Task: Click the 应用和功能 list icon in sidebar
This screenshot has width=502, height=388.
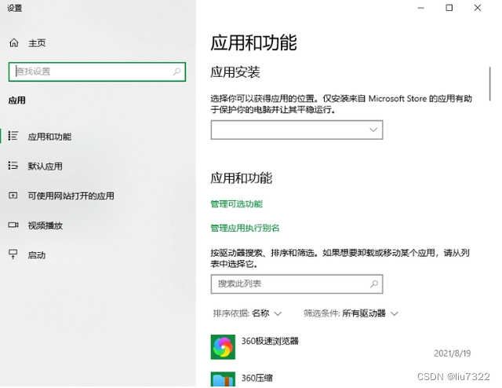Action: [13, 136]
